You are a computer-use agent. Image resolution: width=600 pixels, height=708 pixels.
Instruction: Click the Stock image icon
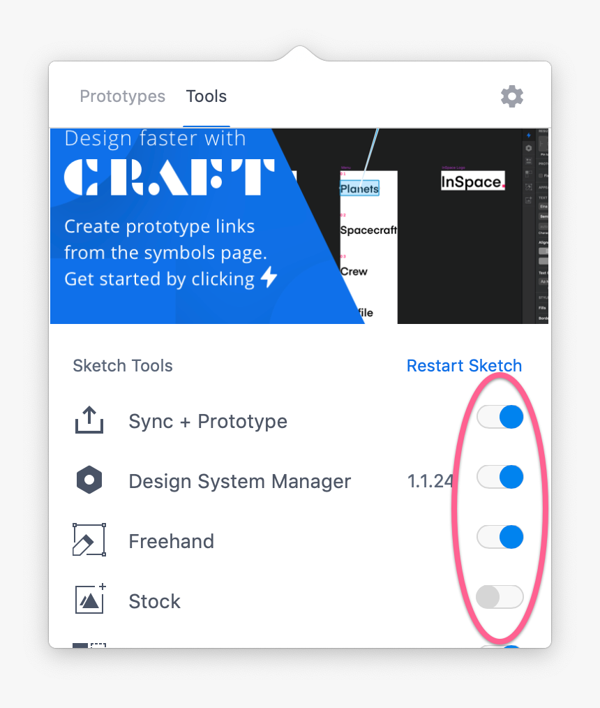(x=90, y=599)
